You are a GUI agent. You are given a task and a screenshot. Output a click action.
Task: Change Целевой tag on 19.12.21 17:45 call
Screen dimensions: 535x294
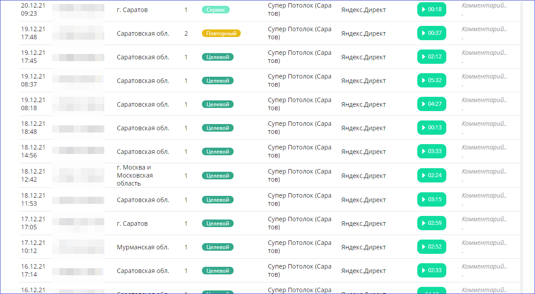tap(218, 57)
